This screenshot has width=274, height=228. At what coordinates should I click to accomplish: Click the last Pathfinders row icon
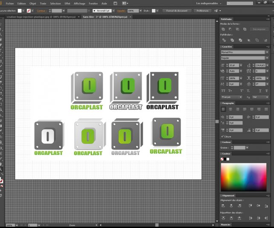[265, 40]
